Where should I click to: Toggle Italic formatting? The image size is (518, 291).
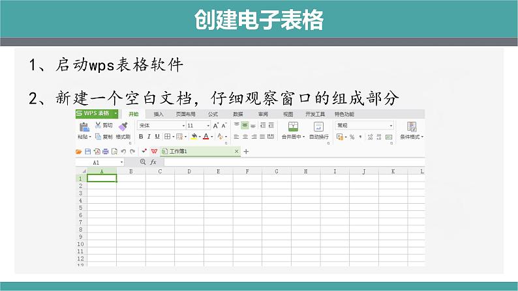(149, 137)
